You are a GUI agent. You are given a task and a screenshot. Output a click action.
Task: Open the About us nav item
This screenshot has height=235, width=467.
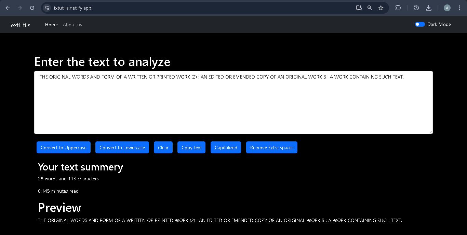pos(72,25)
